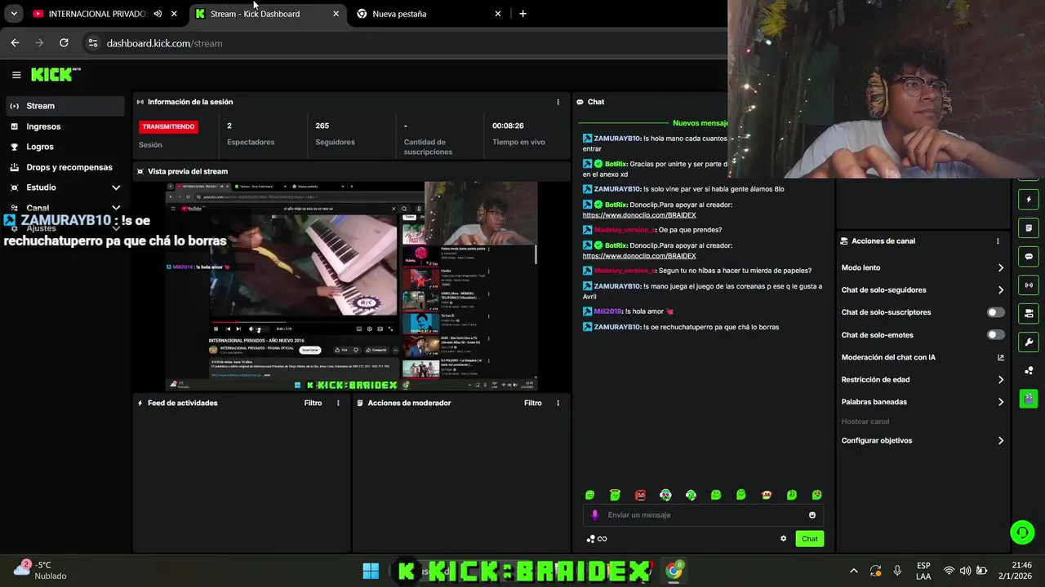Show hidden system tray icons
The height and width of the screenshot is (587, 1045).
coord(854,571)
